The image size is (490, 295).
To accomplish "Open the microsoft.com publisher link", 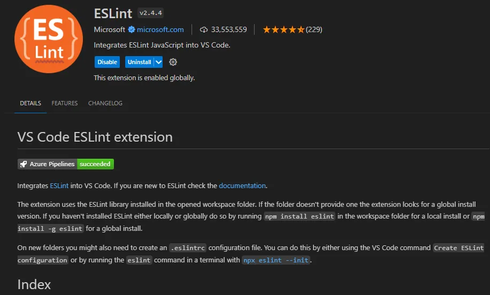I will coord(160,29).
